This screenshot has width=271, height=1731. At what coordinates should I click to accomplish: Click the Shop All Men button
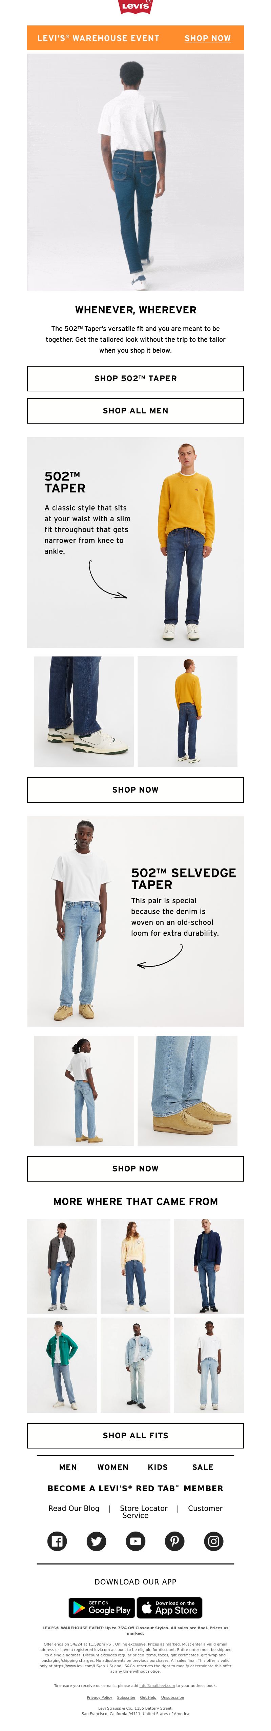(135, 411)
